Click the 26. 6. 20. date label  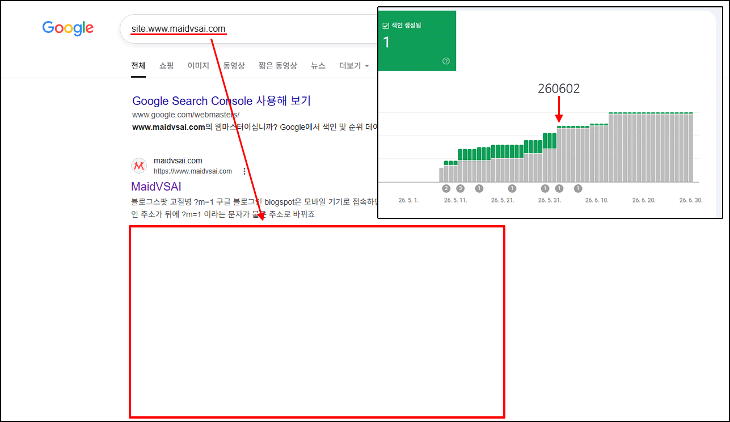tap(644, 201)
